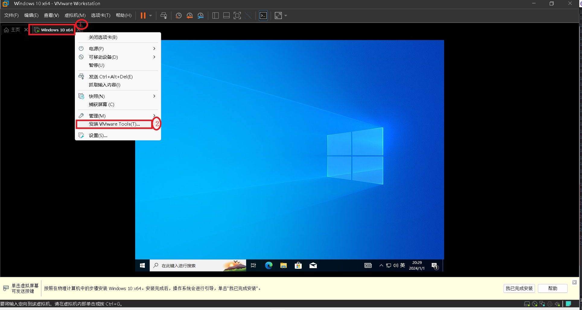The image size is (582, 310).
Task: Click the touch keyboard tray icon
Action: [x=368, y=265]
